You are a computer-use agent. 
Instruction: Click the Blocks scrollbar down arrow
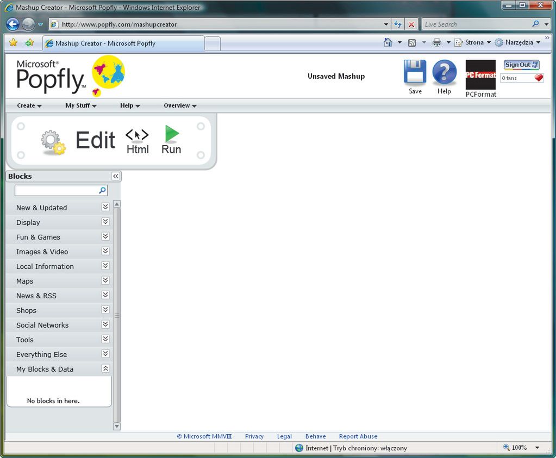pos(117,426)
